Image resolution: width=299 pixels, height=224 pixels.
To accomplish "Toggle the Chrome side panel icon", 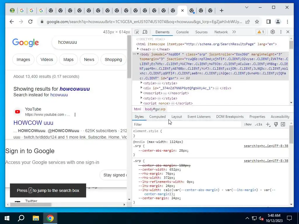I will [269, 22].
